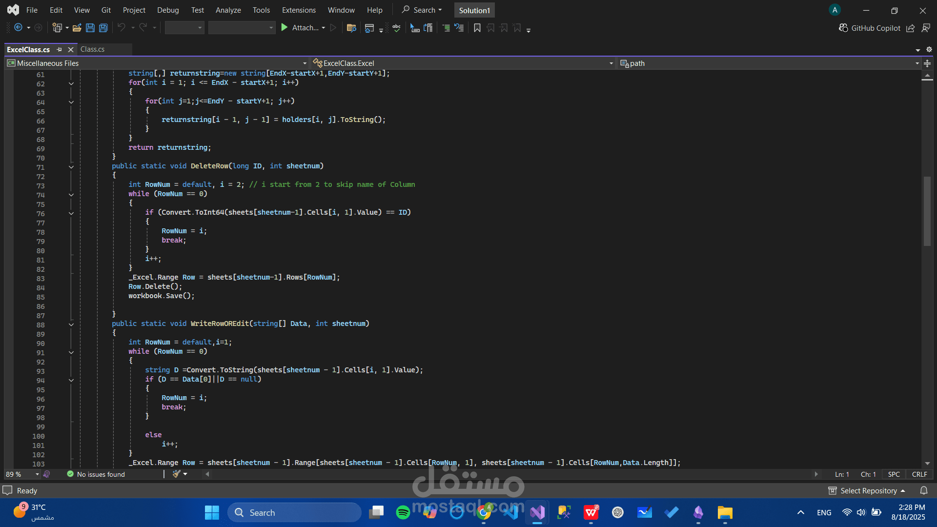Image resolution: width=937 pixels, height=527 pixels.
Task: Switch to the Class.cs tab
Action: [93, 49]
